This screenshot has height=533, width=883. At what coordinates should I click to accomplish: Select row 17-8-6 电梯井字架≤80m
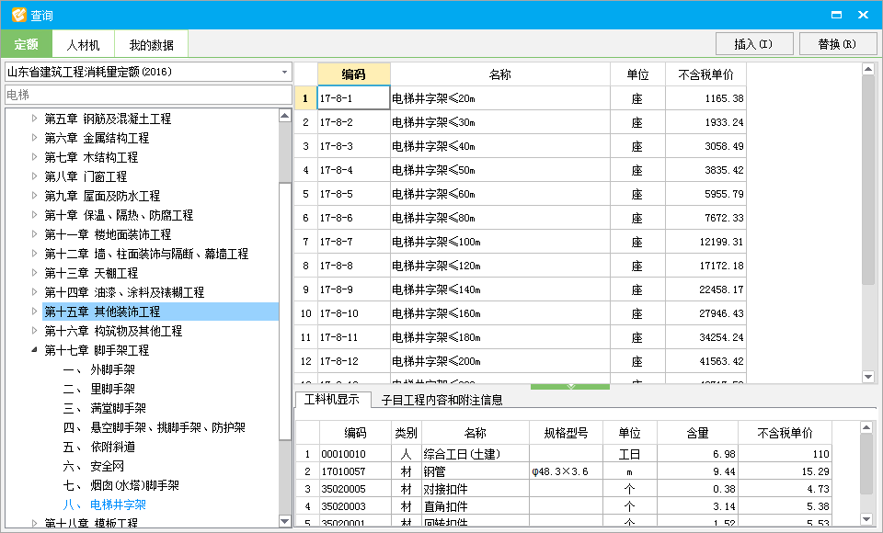pos(521,218)
